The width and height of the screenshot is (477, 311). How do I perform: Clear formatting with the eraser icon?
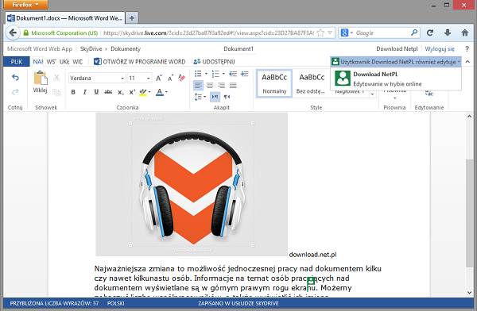pyautogui.click(x=181, y=78)
